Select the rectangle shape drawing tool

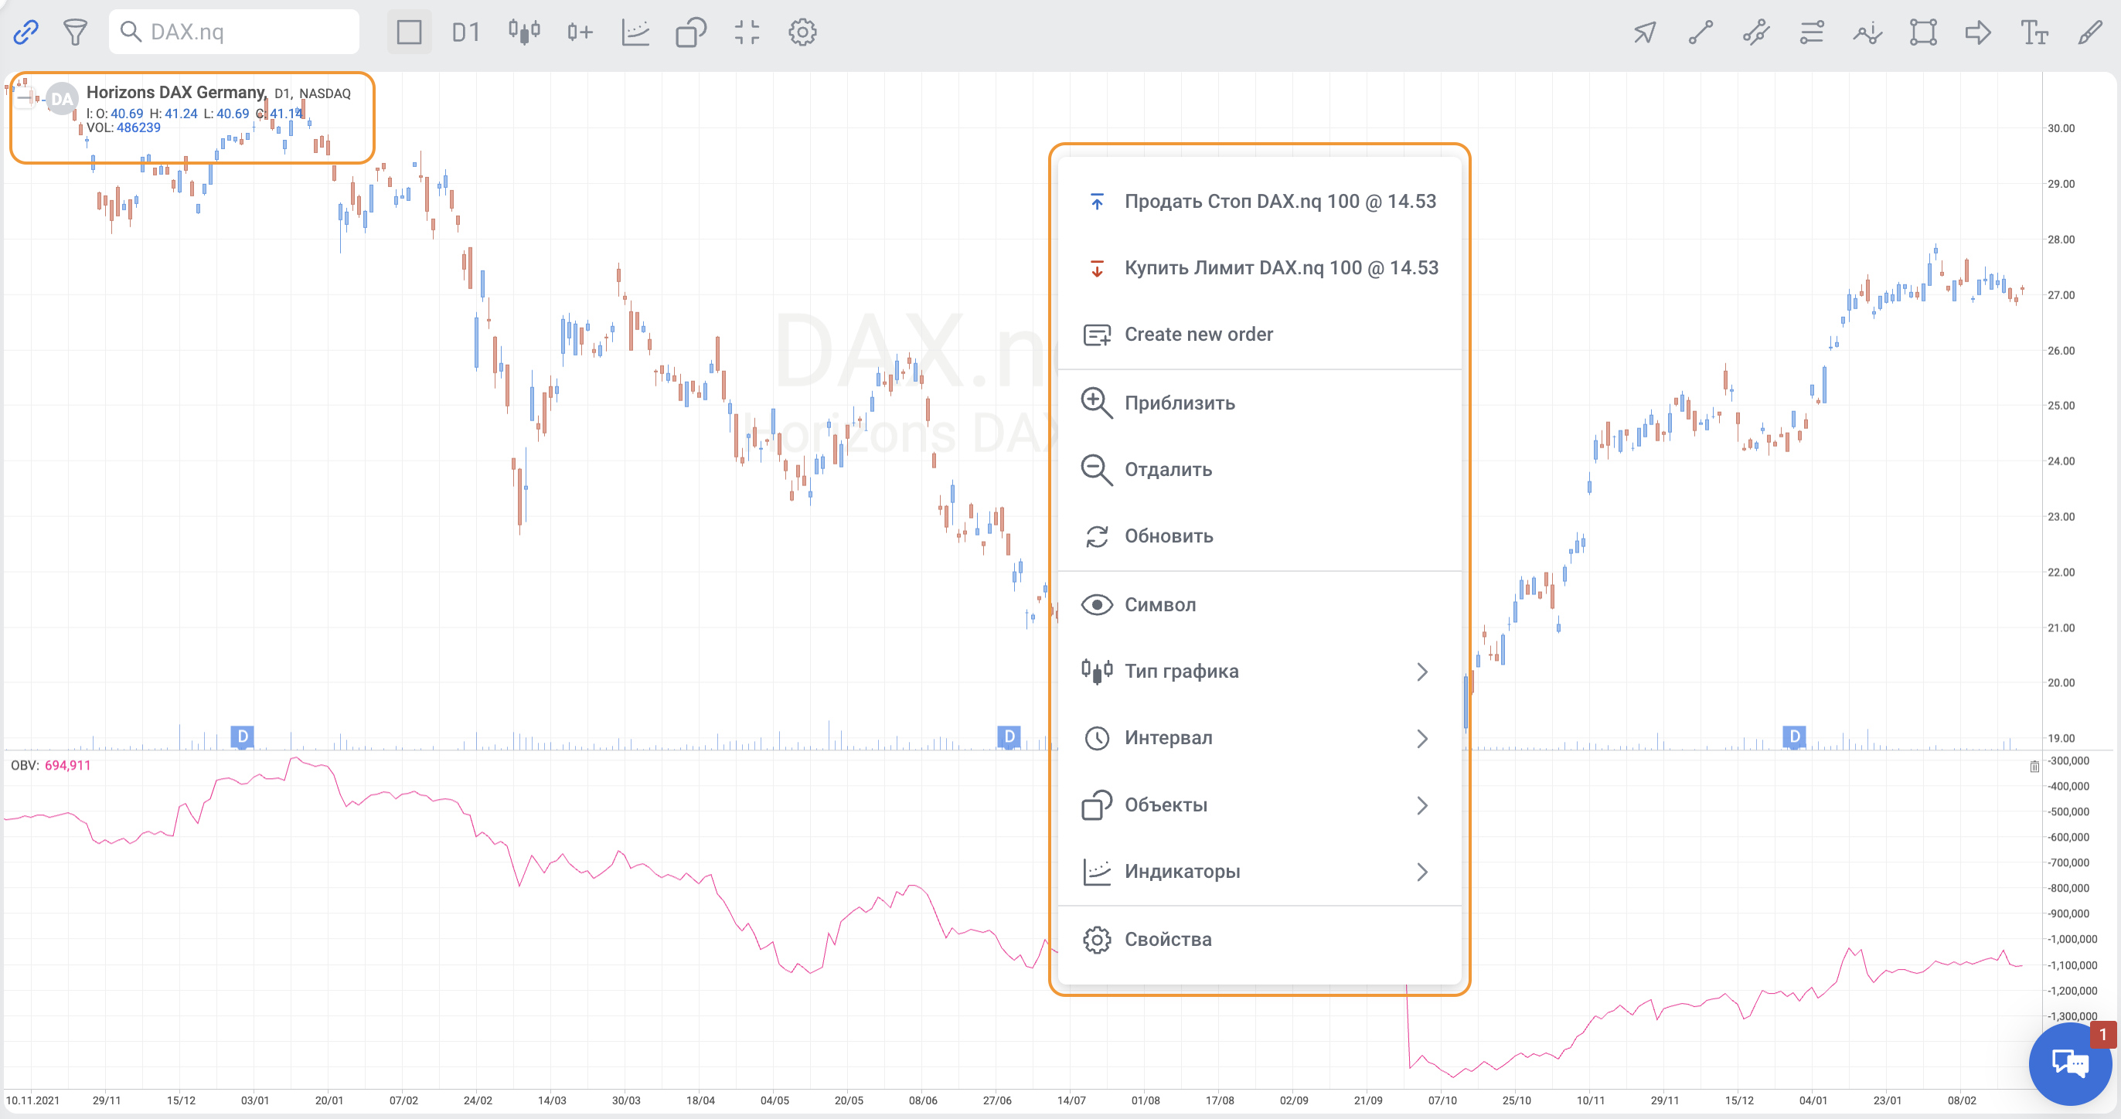1922,32
